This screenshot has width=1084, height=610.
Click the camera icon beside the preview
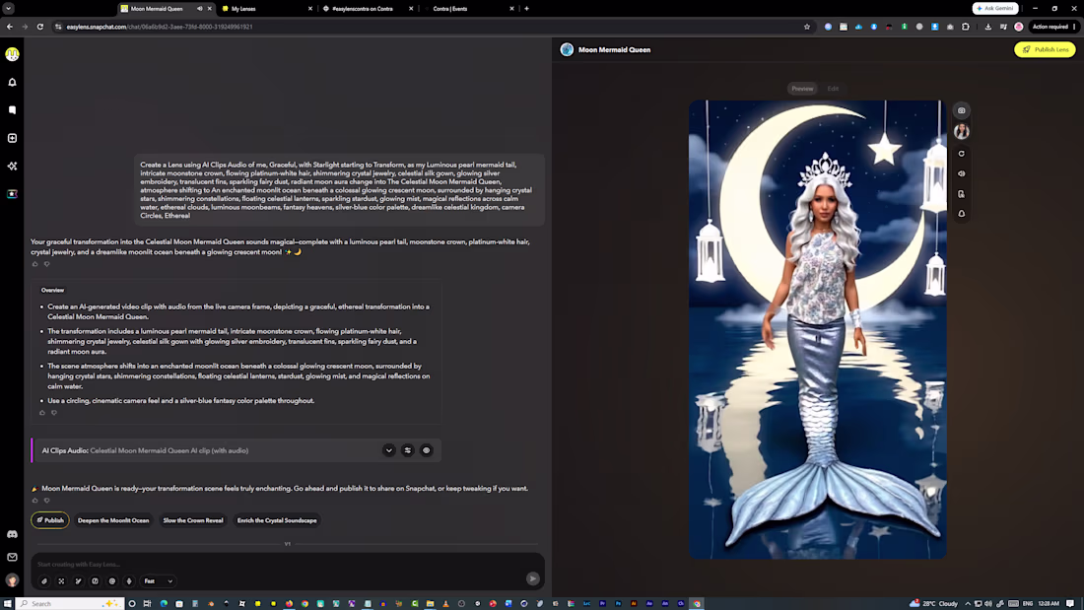coord(962,110)
